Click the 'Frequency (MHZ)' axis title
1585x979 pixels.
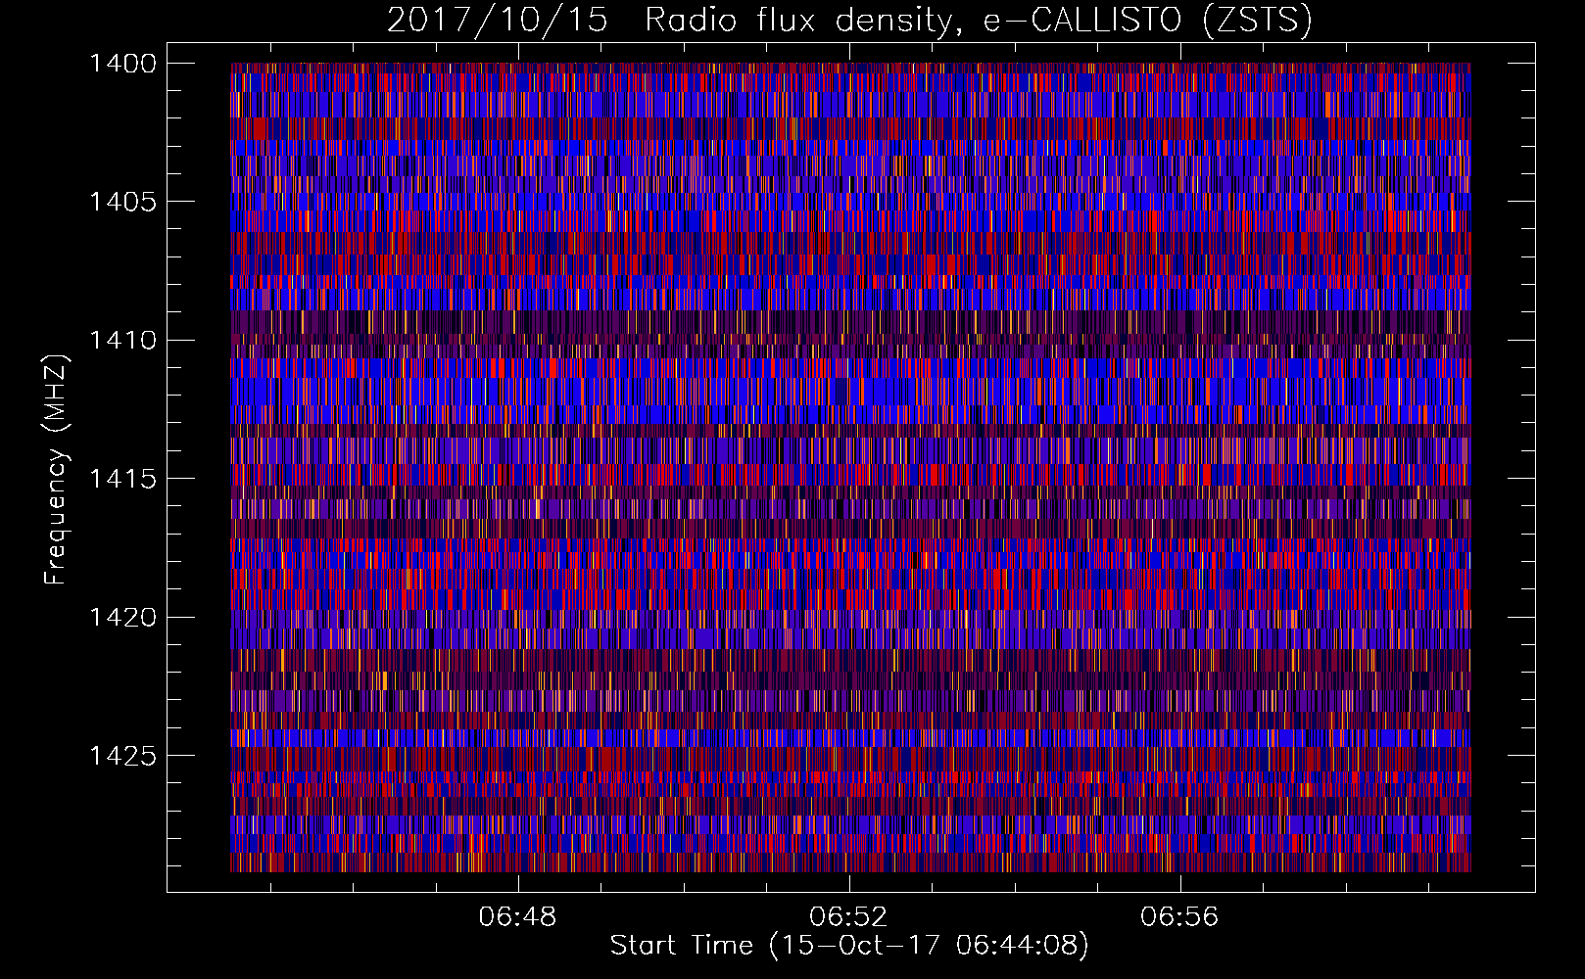[x=57, y=470]
